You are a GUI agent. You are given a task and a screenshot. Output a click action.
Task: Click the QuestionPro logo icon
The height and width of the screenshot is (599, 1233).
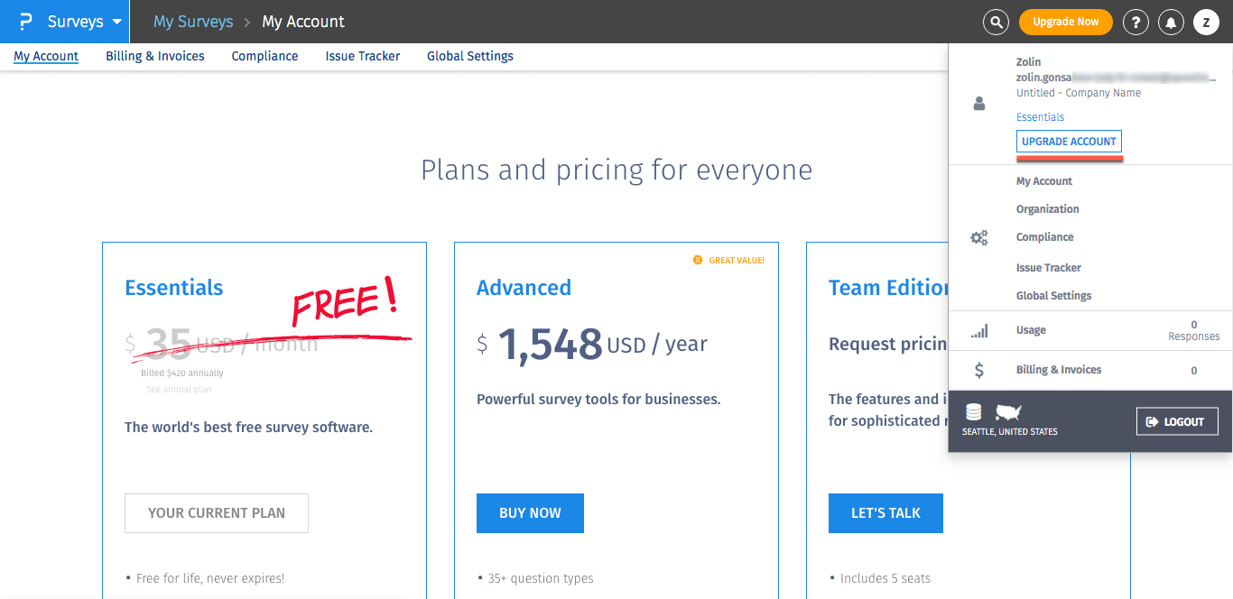(26, 22)
